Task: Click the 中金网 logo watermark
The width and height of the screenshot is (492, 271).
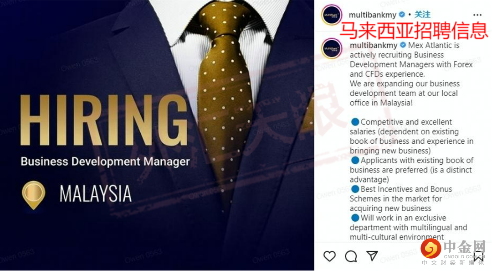Action: 453,251
